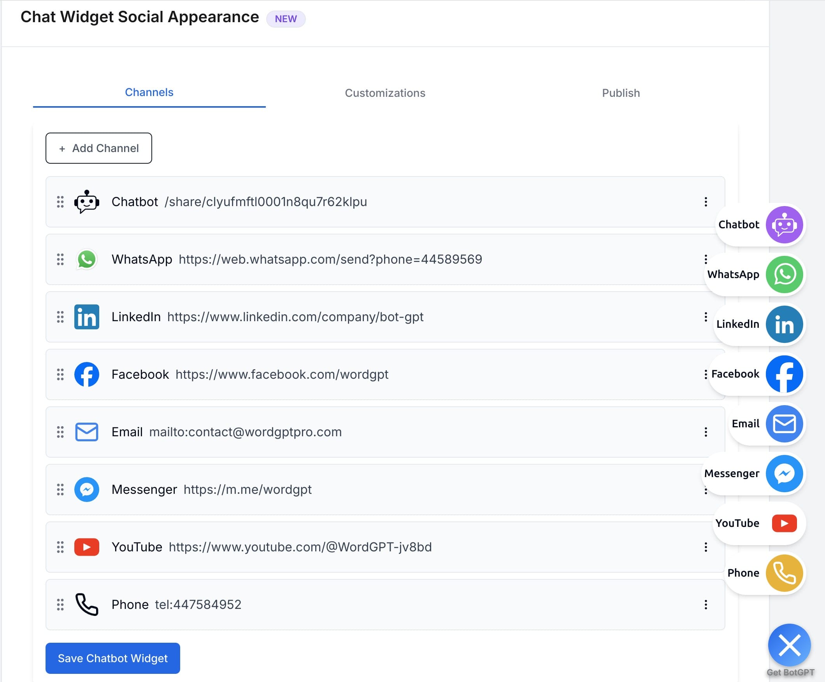
Task: Select the WhatsApp icon in the channel list
Action: point(86,259)
